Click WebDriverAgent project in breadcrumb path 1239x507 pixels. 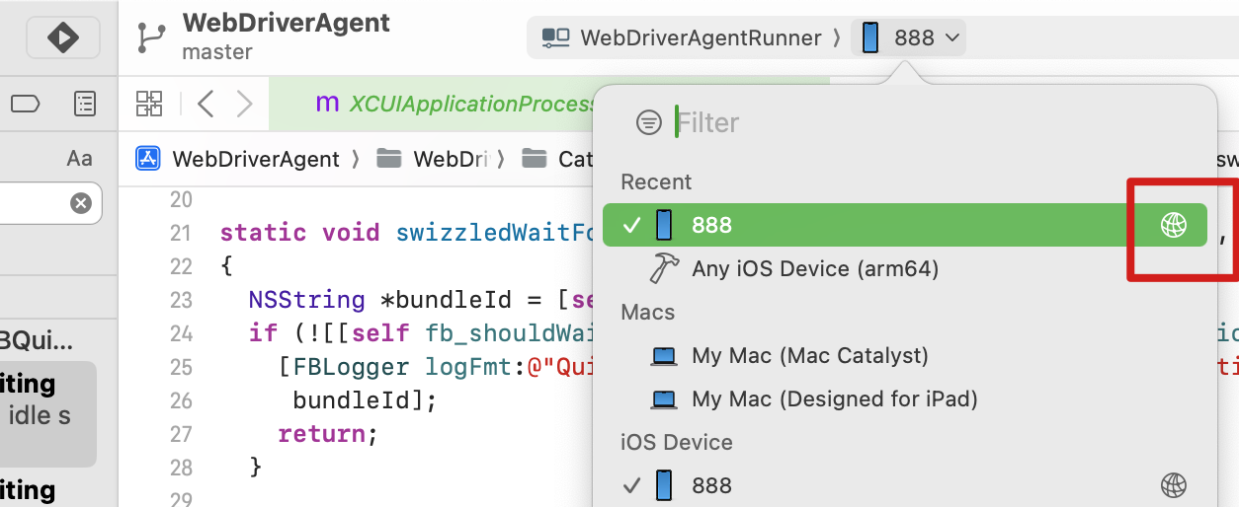tap(255, 159)
